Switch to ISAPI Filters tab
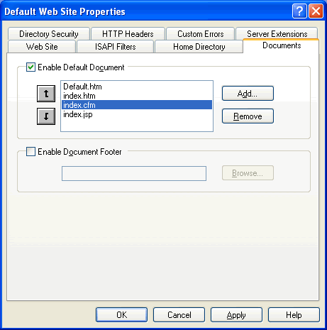Viewport: 327px width, 330px height. tap(116, 47)
